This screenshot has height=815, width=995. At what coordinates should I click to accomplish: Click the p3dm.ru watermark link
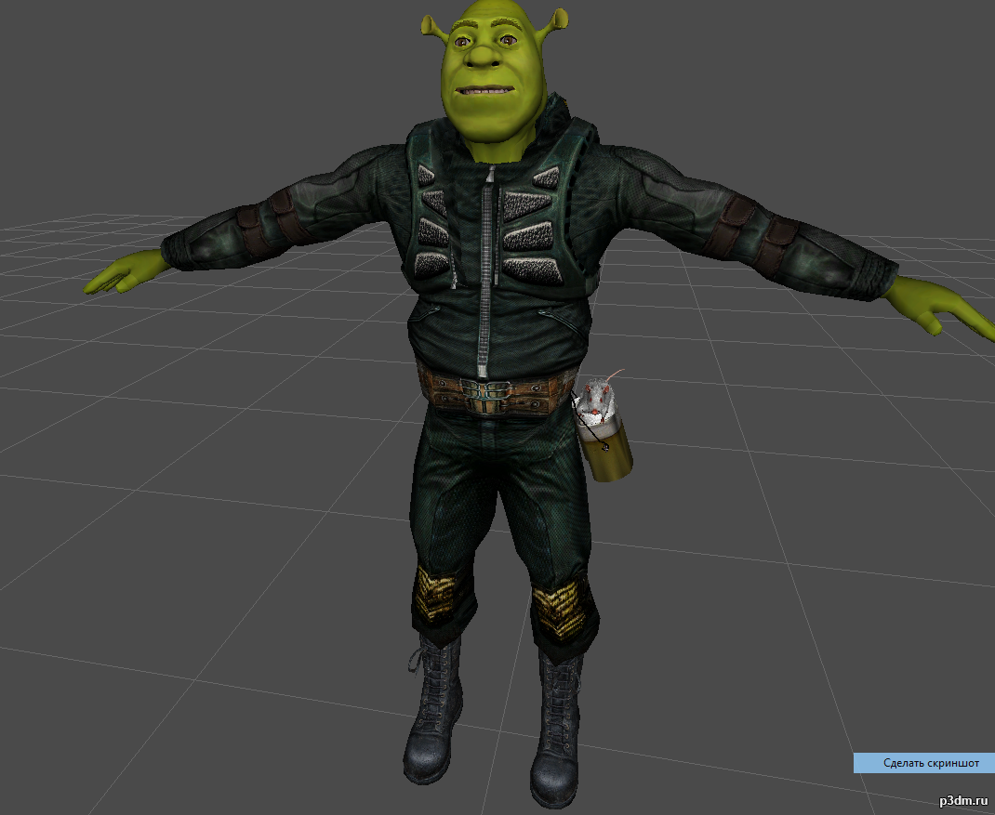[x=962, y=799]
